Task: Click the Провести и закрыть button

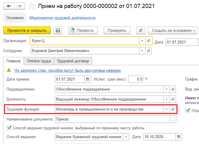Action: pyautogui.click(x=27, y=30)
